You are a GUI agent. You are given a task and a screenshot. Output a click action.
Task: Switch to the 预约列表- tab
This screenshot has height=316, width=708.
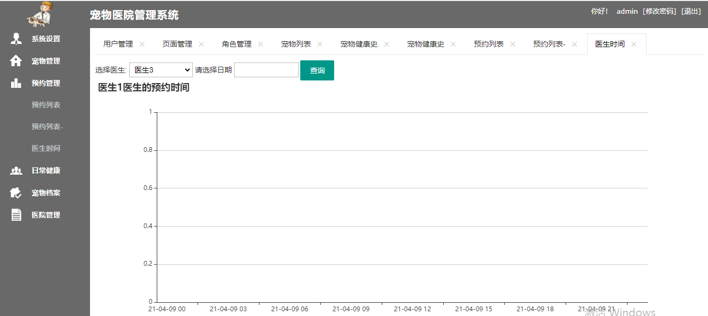(x=549, y=44)
